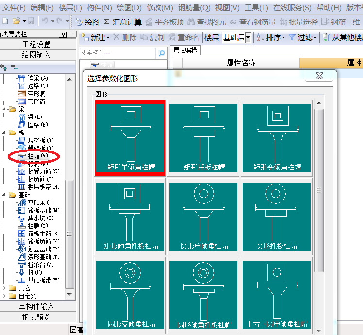This screenshot has width=363, height=335.
Task: Open the 编辑(E) menu
Action: coord(42,8)
